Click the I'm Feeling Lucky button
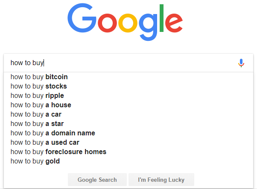The image size is (257, 189). coord(161,180)
